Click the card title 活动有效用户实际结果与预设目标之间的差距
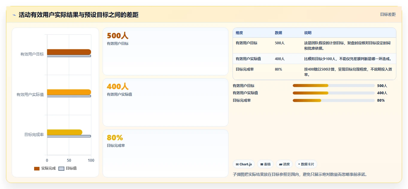408x189 pixels. point(79,15)
